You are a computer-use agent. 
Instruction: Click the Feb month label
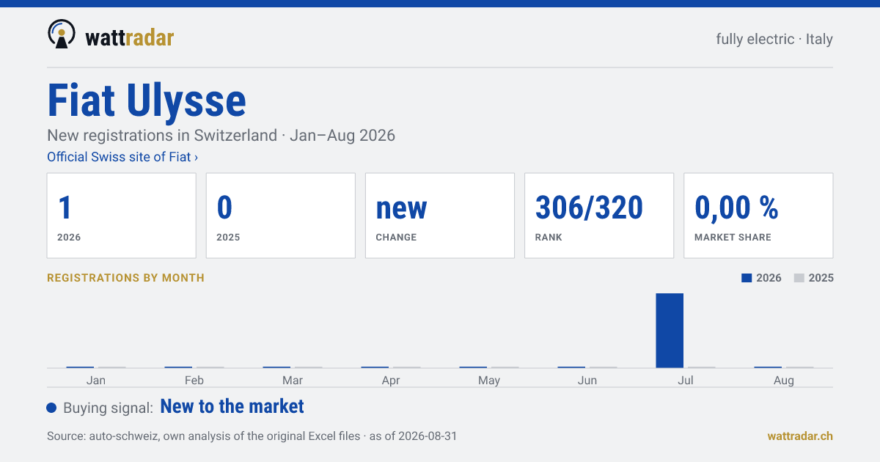click(x=194, y=380)
